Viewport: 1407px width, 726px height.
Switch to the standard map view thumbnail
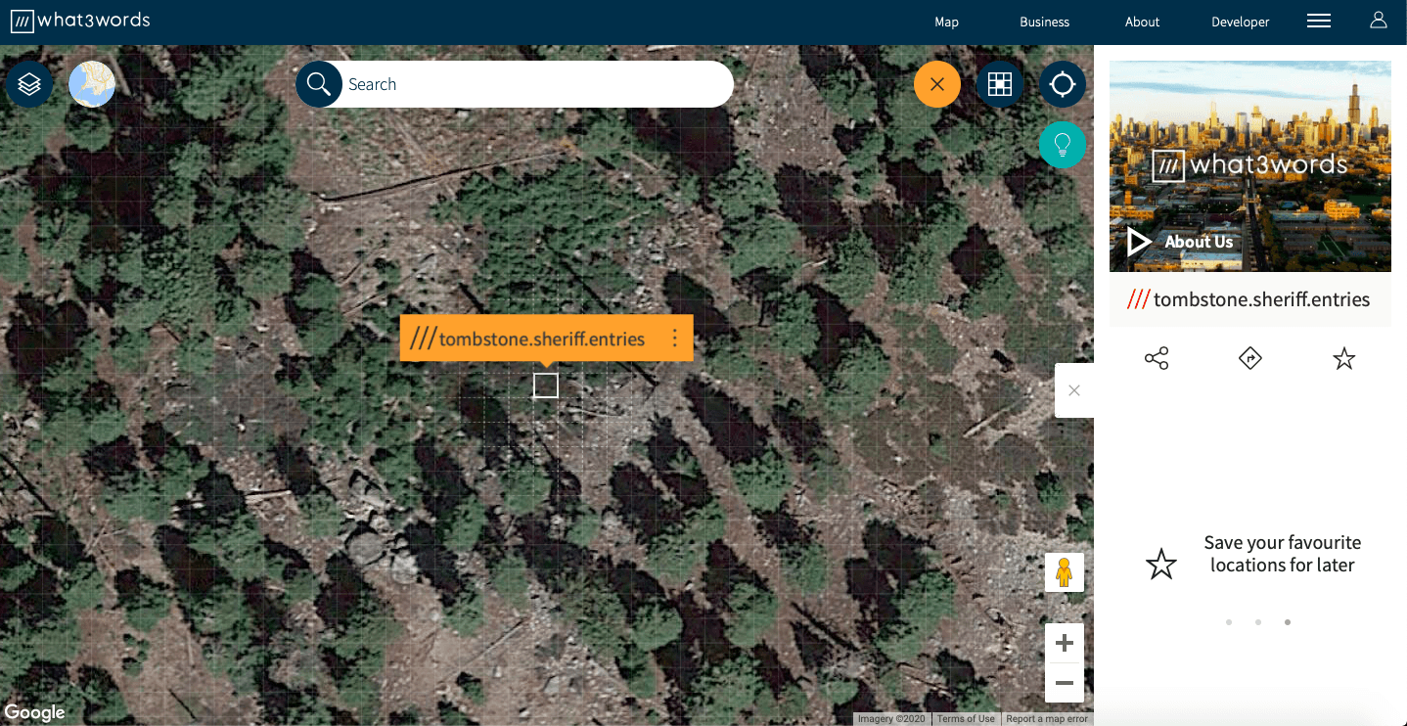tap(92, 84)
